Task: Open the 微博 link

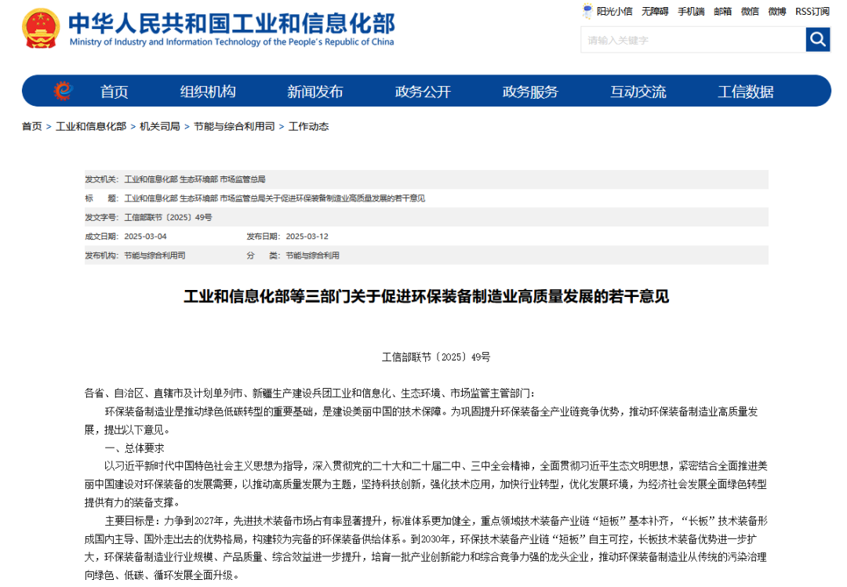Action: 776,11
